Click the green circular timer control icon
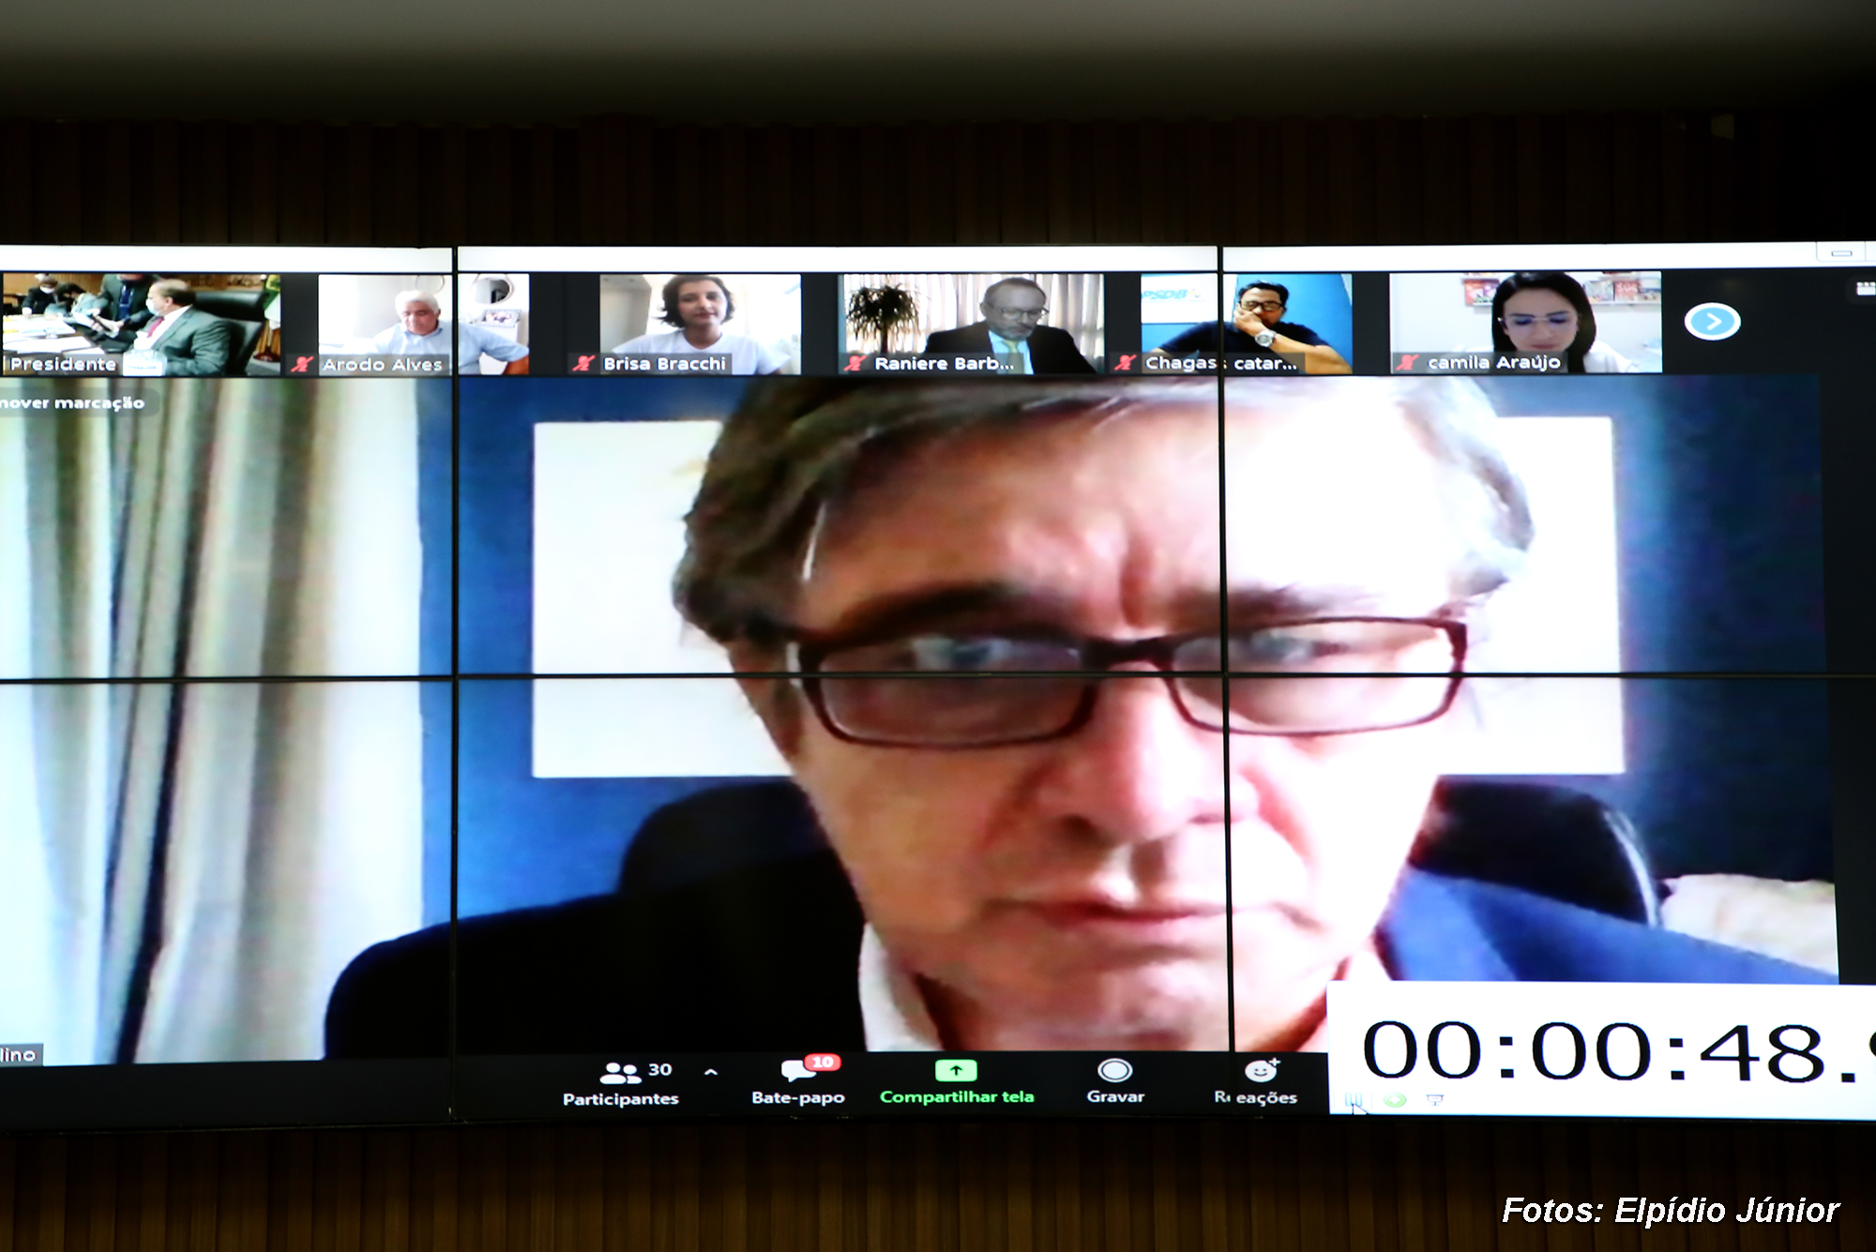This screenshot has height=1252, width=1876. (x=1395, y=1100)
